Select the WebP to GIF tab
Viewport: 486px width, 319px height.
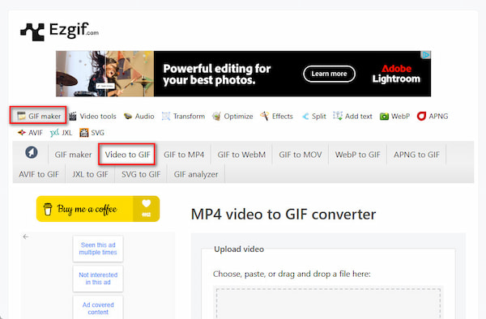pos(358,154)
